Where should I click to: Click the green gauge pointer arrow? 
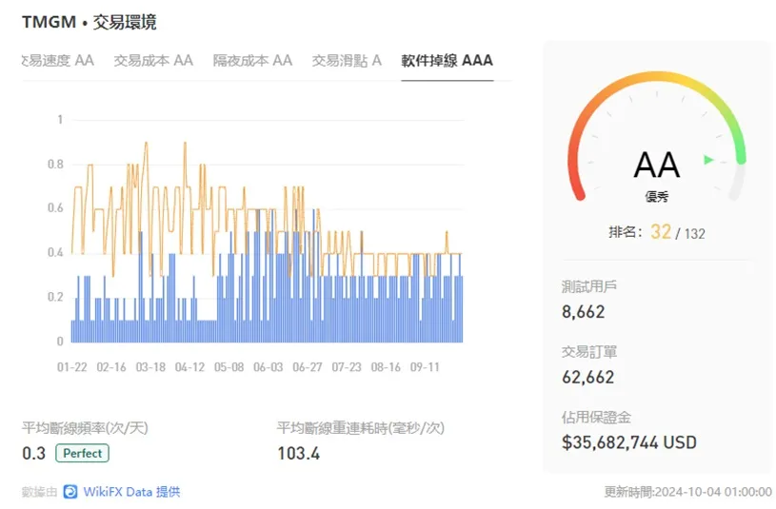click(708, 160)
